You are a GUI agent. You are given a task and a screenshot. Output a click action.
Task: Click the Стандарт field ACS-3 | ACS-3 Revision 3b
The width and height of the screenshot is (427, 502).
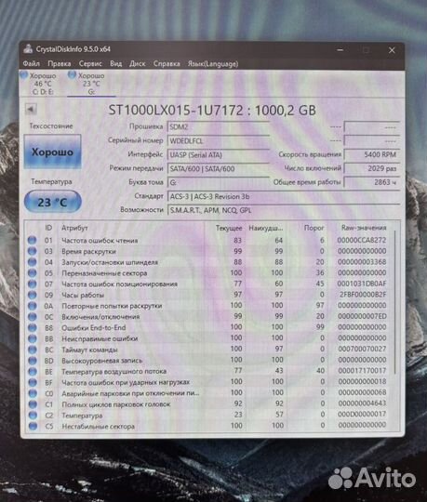[284, 196]
